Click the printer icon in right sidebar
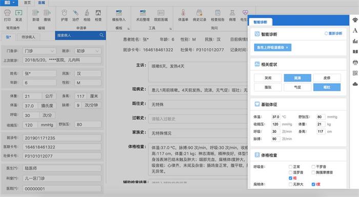Viewport: 359px width, 197px height. click(355, 62)
